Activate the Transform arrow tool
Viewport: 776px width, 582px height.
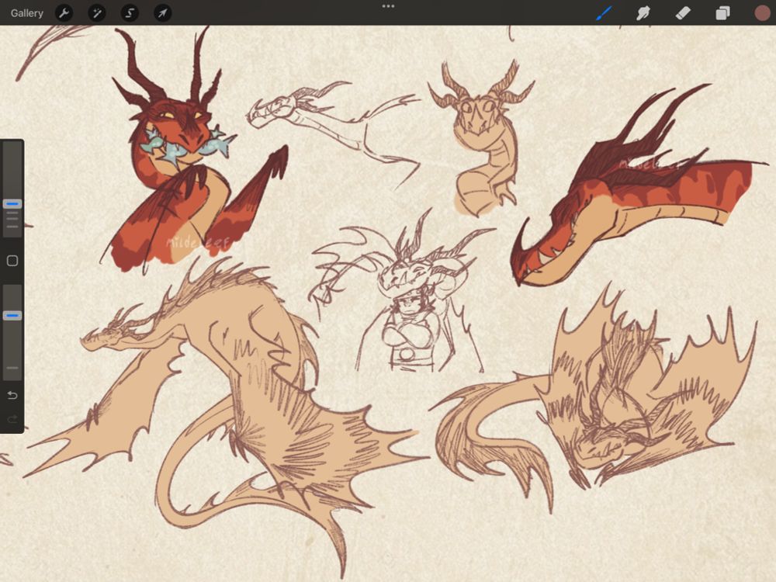pos(163,13)
